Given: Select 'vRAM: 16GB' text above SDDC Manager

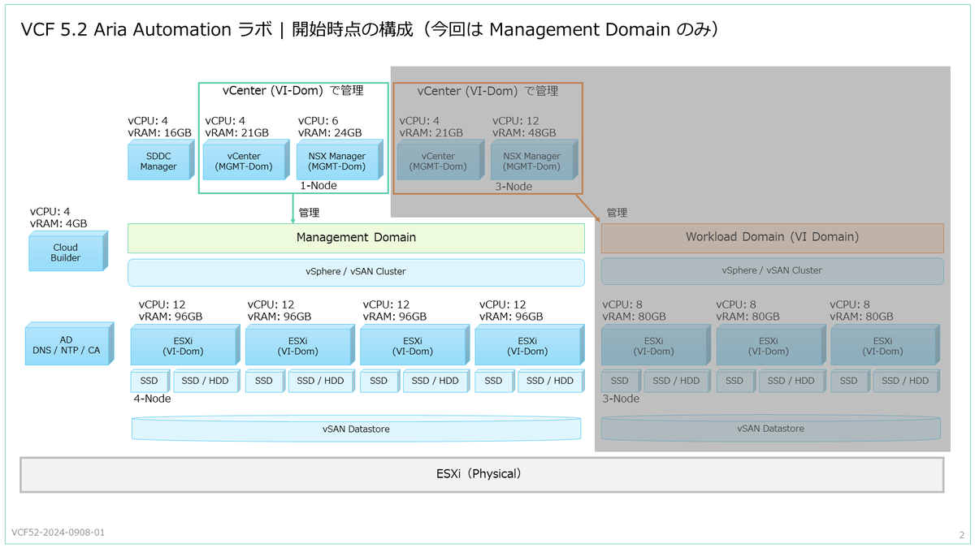Looking at the screenshot, I should point(160,132).
